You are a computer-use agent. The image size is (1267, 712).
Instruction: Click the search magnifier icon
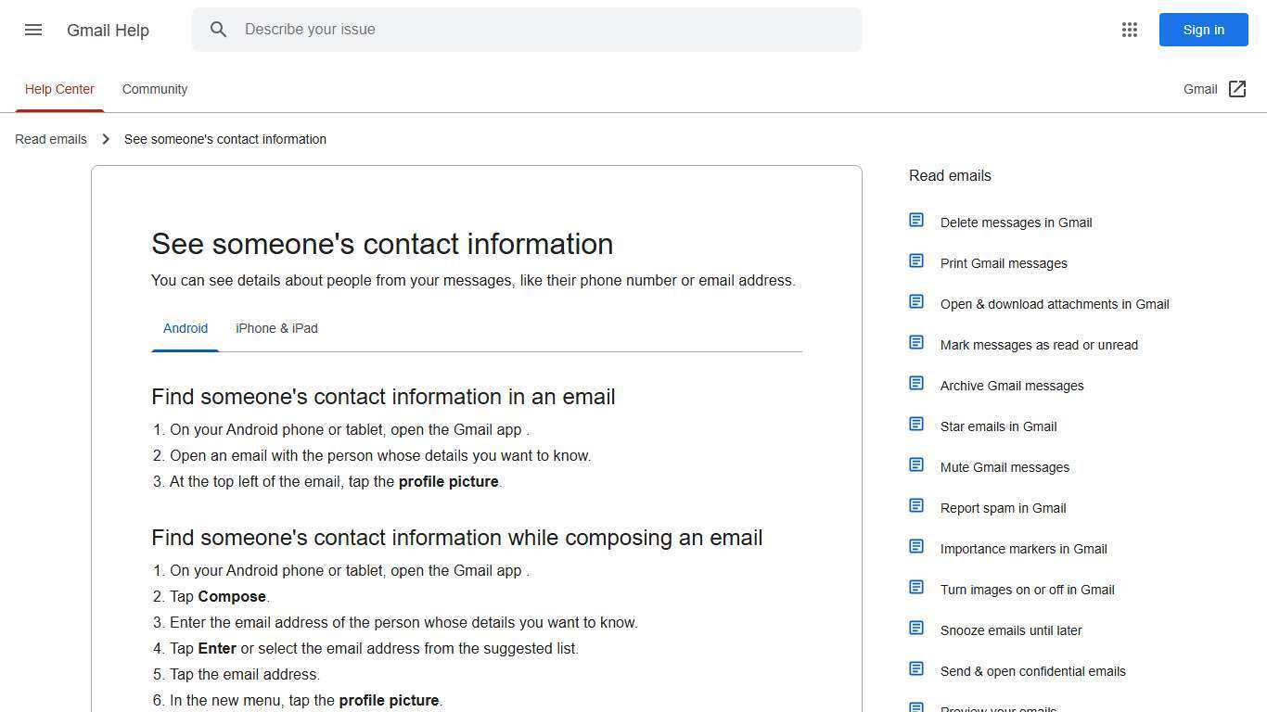219,30
